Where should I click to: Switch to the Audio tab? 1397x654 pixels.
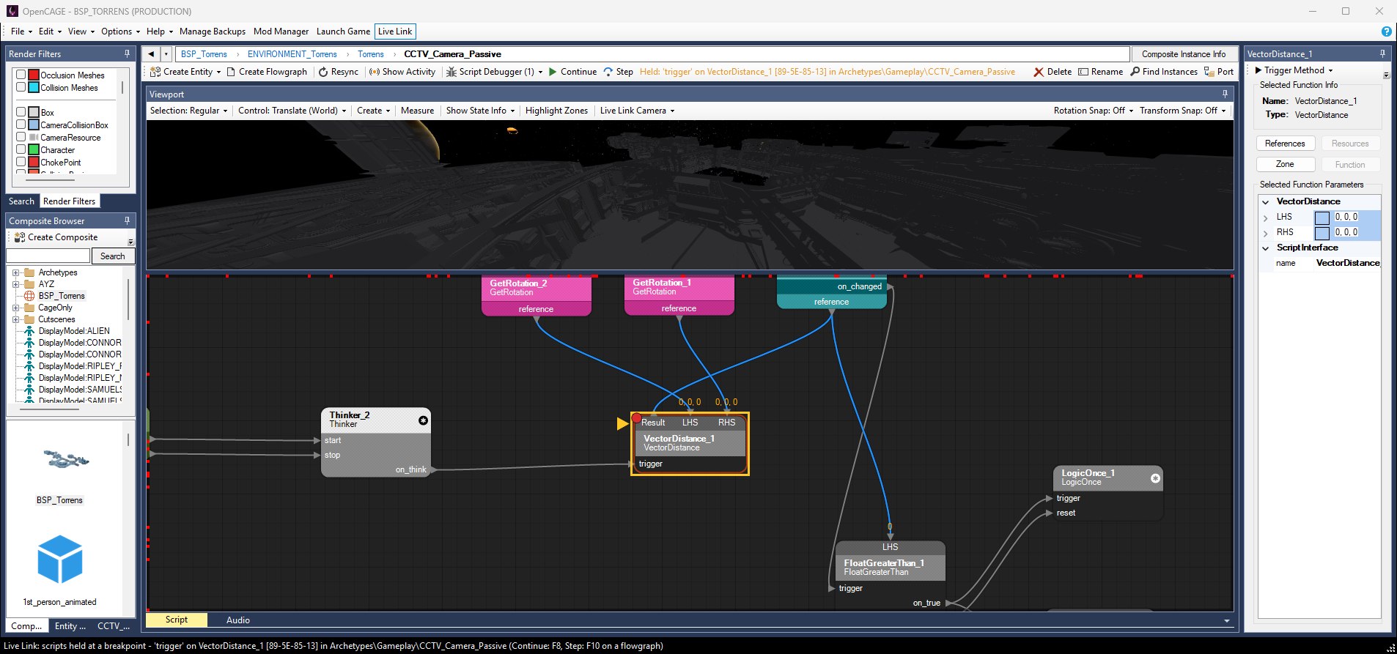(x=238, y=620)
